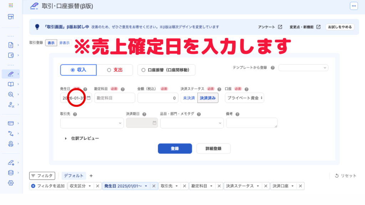Expand the 仕訳プレビュー section
The width and height of the screenshot is (365, 205).
click(x=82, y=138)
